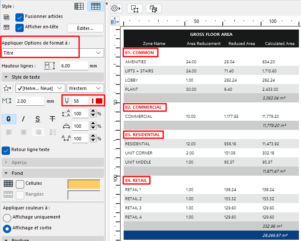Apply strikethrough text formatting
The width and height of the screenshot is (301, 241).
[52, 119]
